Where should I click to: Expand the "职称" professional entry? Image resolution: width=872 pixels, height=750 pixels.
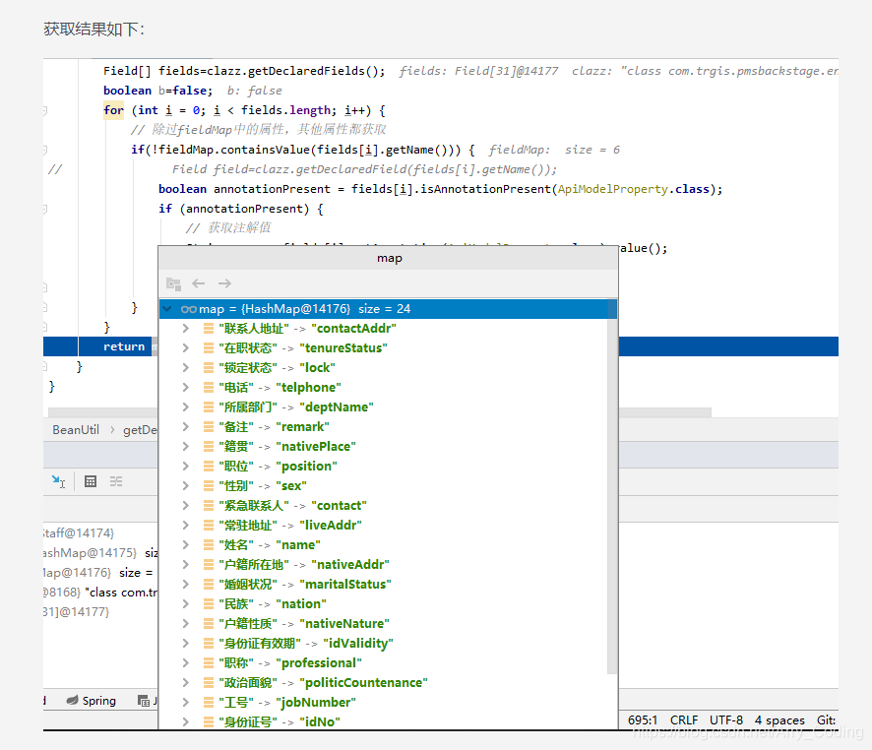click(186, 662)
